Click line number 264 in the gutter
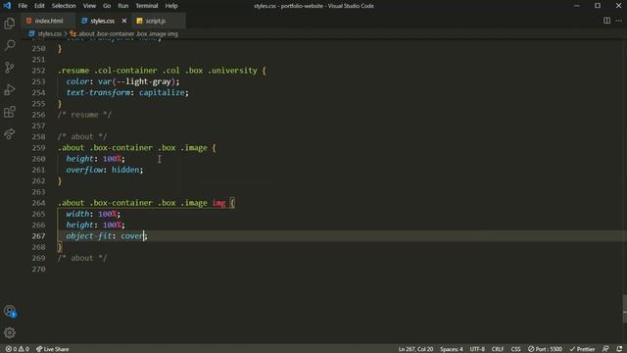The height and width of the screenshot is (353, 627). tap(38, 203)
